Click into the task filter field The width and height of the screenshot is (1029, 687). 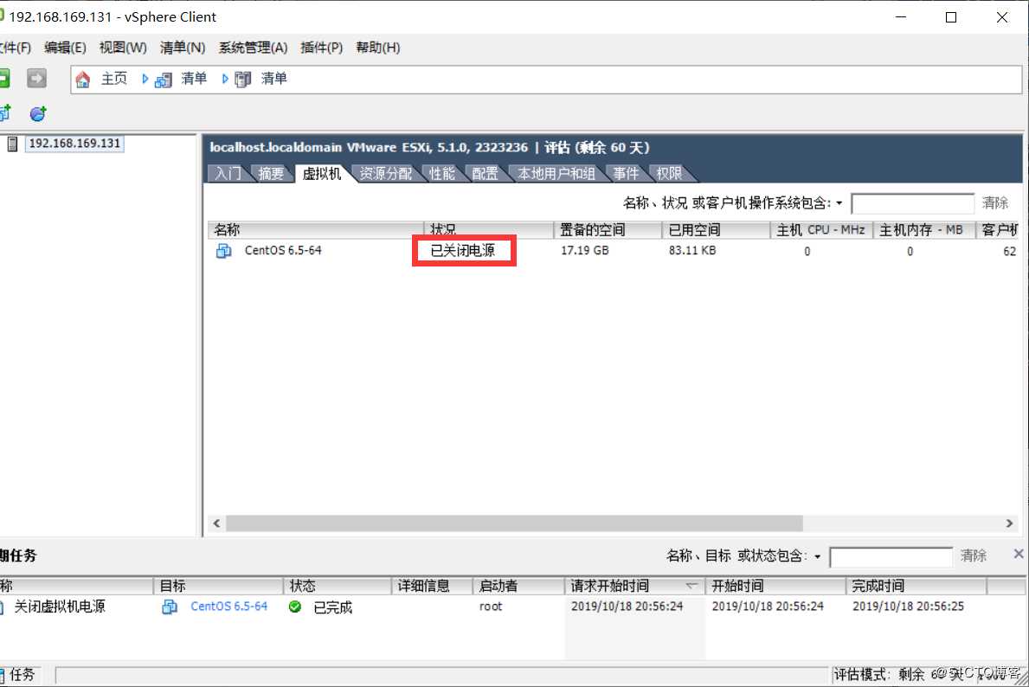pyautogui.click(x=891, y=557)
